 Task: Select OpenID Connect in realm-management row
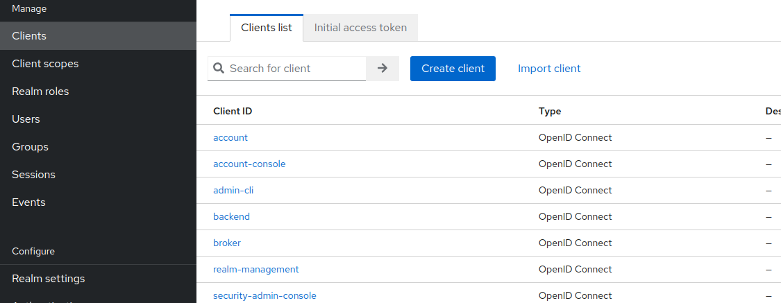tap(575, 270)
